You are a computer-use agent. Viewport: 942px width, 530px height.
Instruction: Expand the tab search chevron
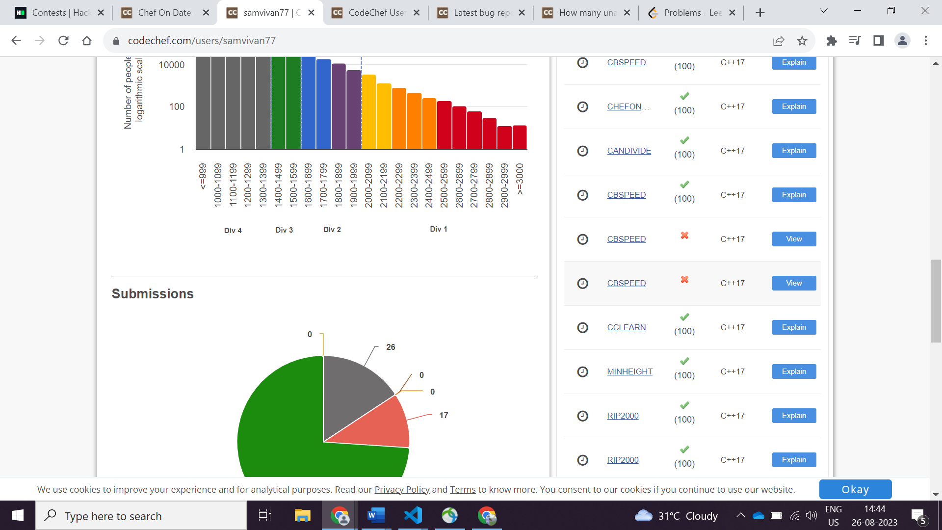click(824, 11)
